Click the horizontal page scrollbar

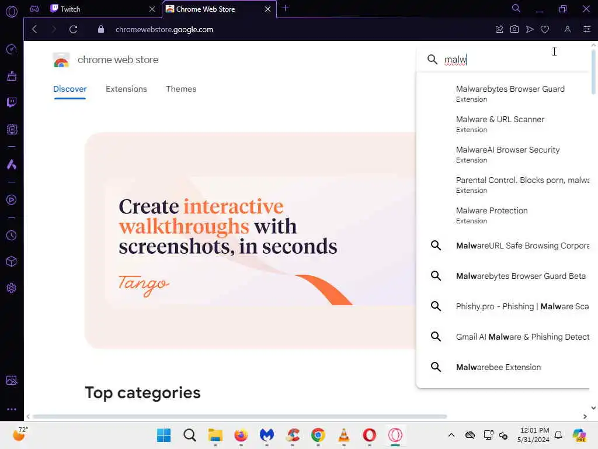pos(239,416)
